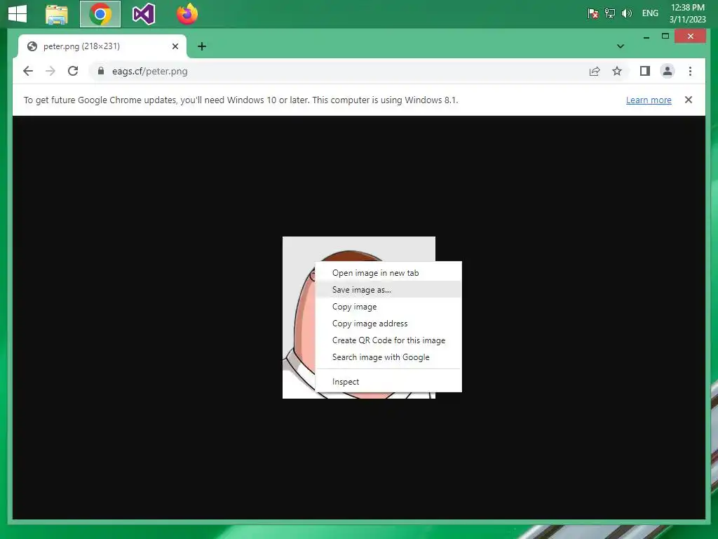Reload the peter.png page

(x=73, y=71)
